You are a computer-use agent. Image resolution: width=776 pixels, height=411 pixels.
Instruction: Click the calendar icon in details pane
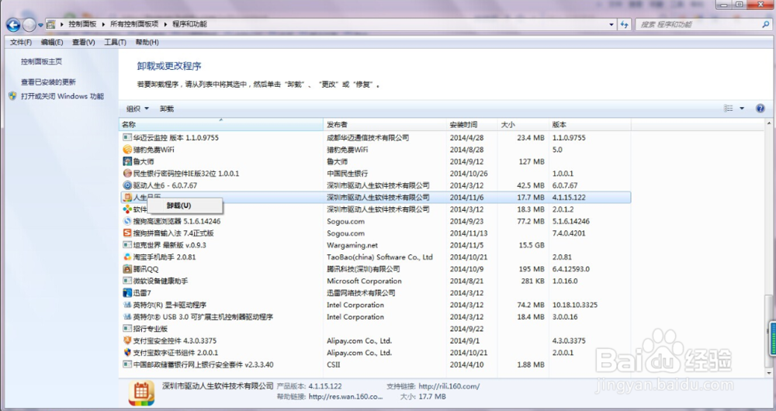[x=141, y=393]
